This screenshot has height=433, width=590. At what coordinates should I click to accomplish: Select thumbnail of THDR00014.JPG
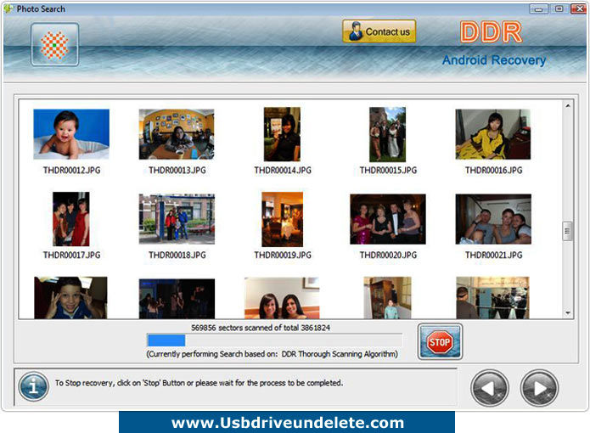pos(282,134)
